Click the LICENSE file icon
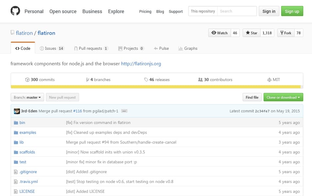This screenshot has width=312, height=196. [16, 191]
